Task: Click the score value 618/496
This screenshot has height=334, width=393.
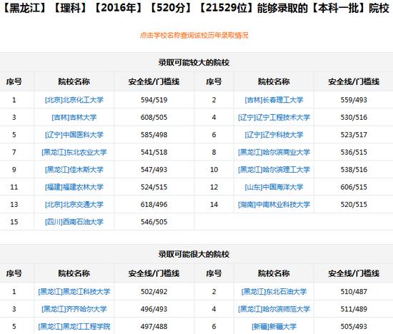Action: (x=154, y=204)
